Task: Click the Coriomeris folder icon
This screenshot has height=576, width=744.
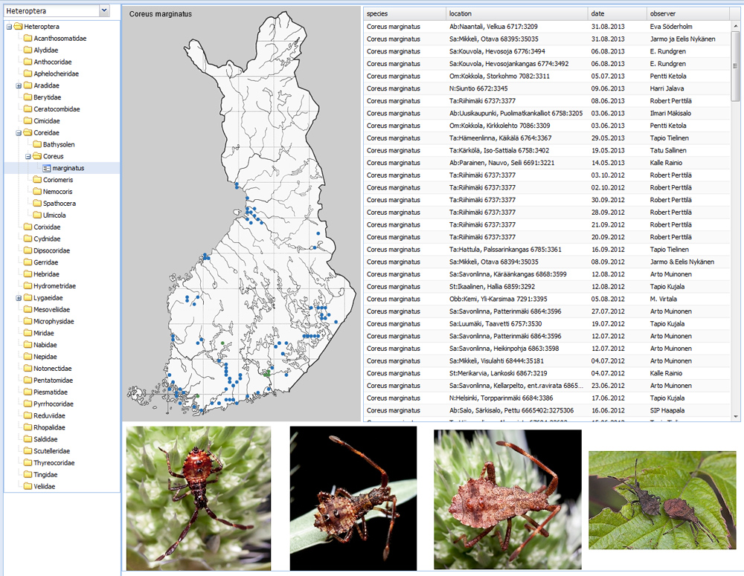Action: click(x=37, y=180)
